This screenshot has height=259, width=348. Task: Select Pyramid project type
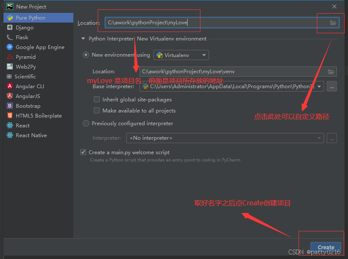[x=38, y=57]
